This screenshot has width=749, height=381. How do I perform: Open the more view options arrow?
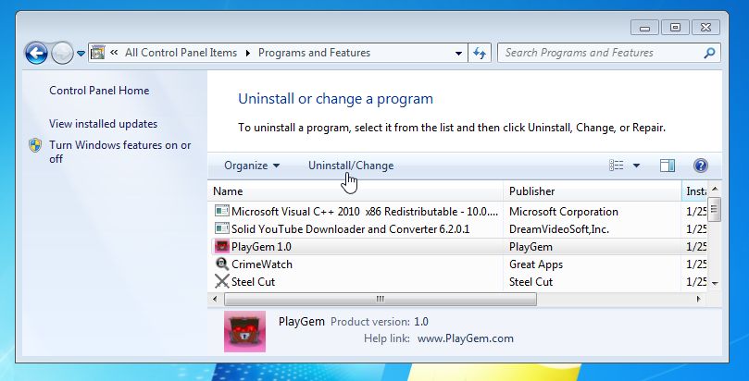tap(636, 166)
